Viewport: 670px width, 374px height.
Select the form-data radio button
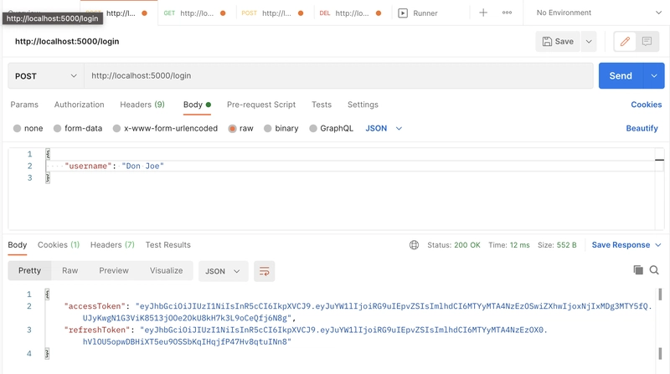(58, 129)
